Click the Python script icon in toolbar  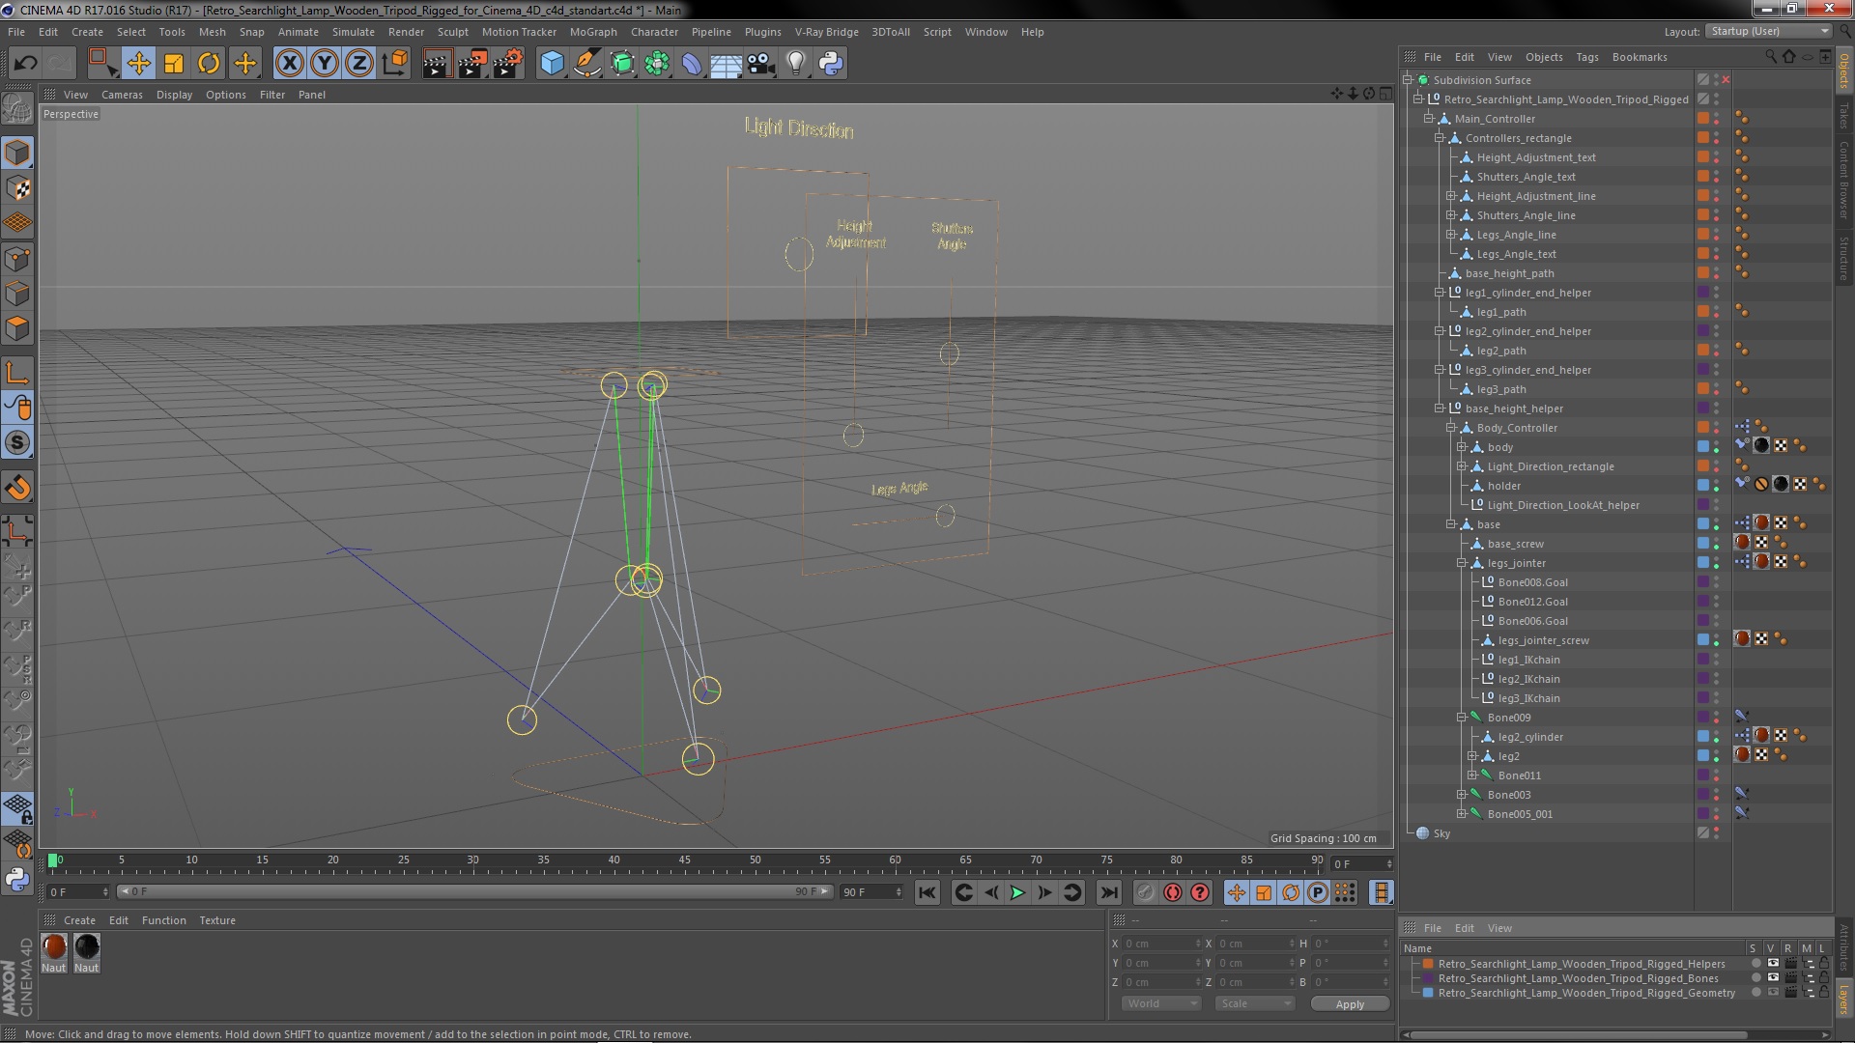coord(831,64)
